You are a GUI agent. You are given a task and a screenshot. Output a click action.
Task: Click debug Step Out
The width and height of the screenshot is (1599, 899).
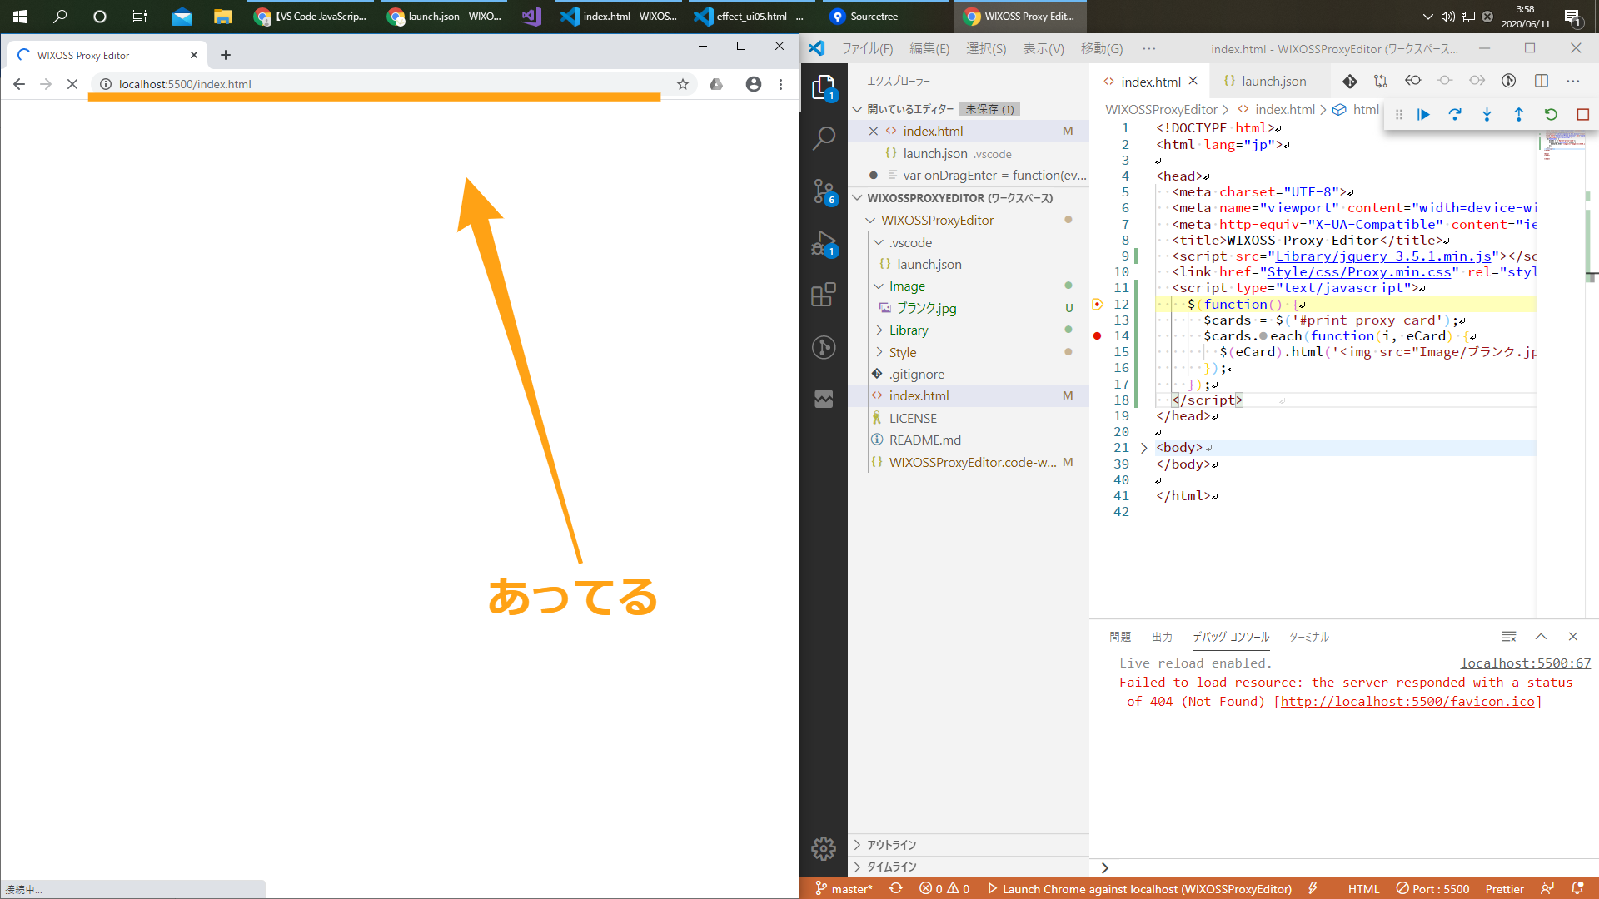click(x=1518, y=115)
